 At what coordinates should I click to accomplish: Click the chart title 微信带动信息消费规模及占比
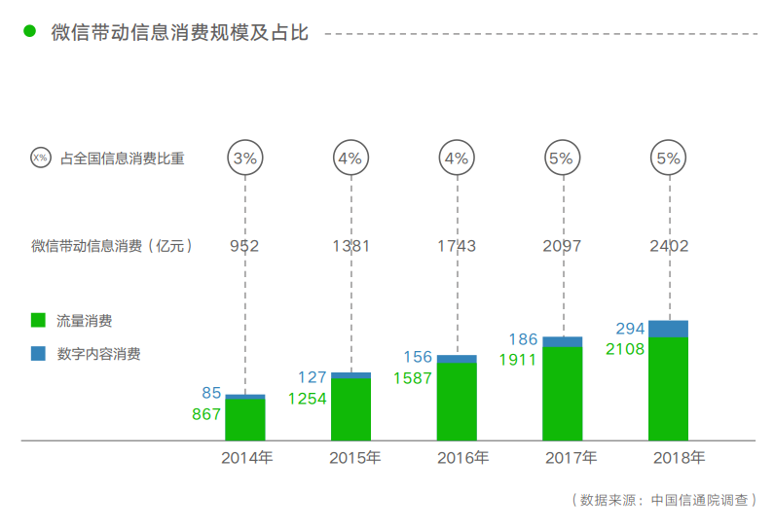tap(179, 33)
